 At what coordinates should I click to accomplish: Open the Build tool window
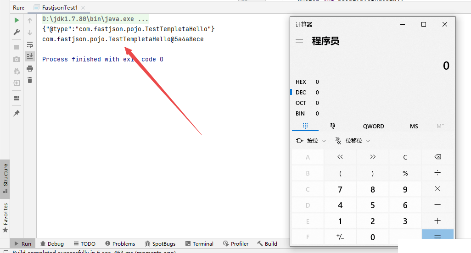tap(267, 244)
